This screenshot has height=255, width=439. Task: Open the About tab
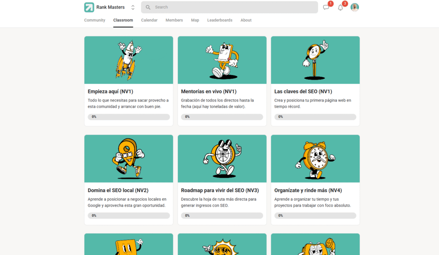[x=246, y=20]
